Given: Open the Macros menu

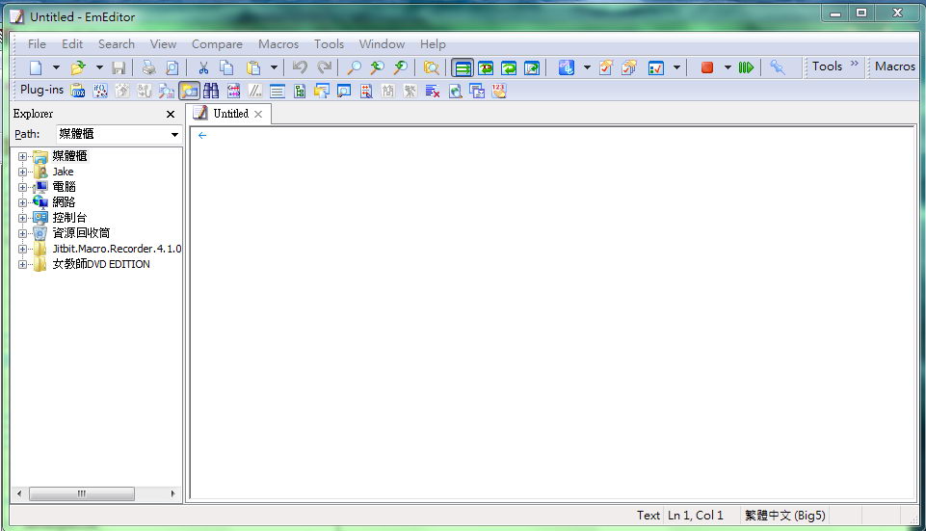Looking at the screenshot, I should click(278, 44).
